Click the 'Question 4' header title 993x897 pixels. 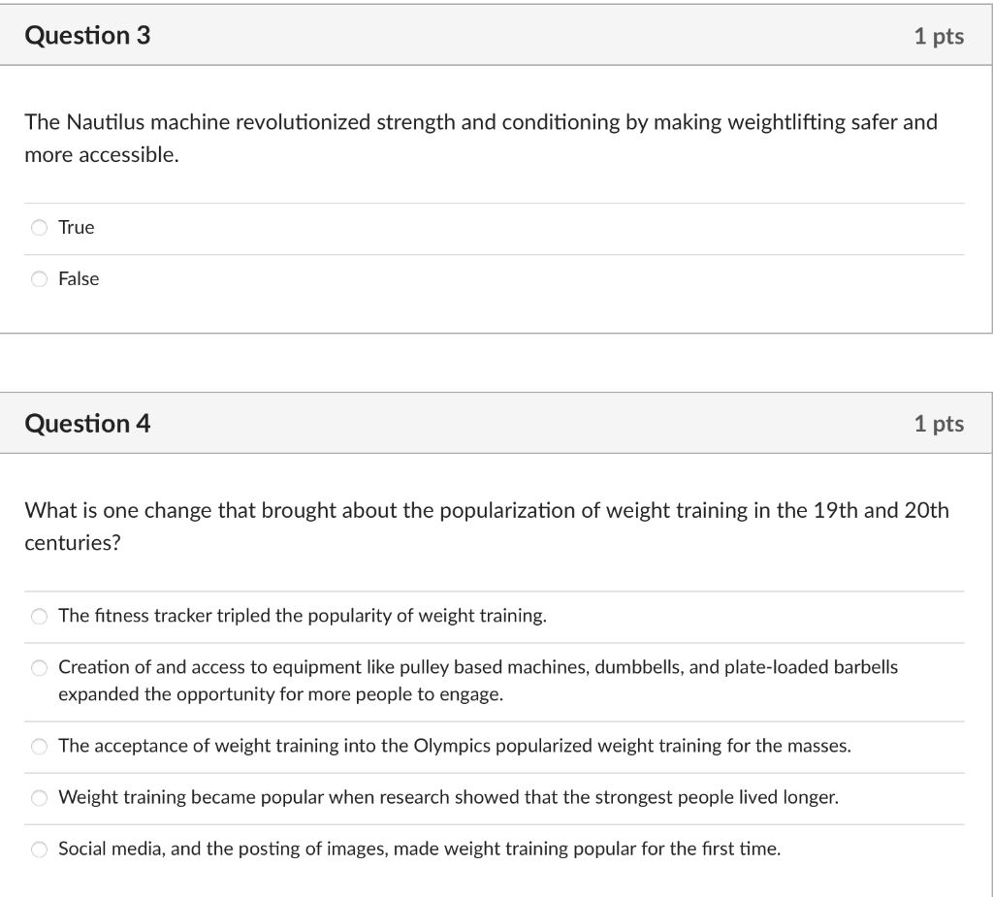[x=87, y=423]
